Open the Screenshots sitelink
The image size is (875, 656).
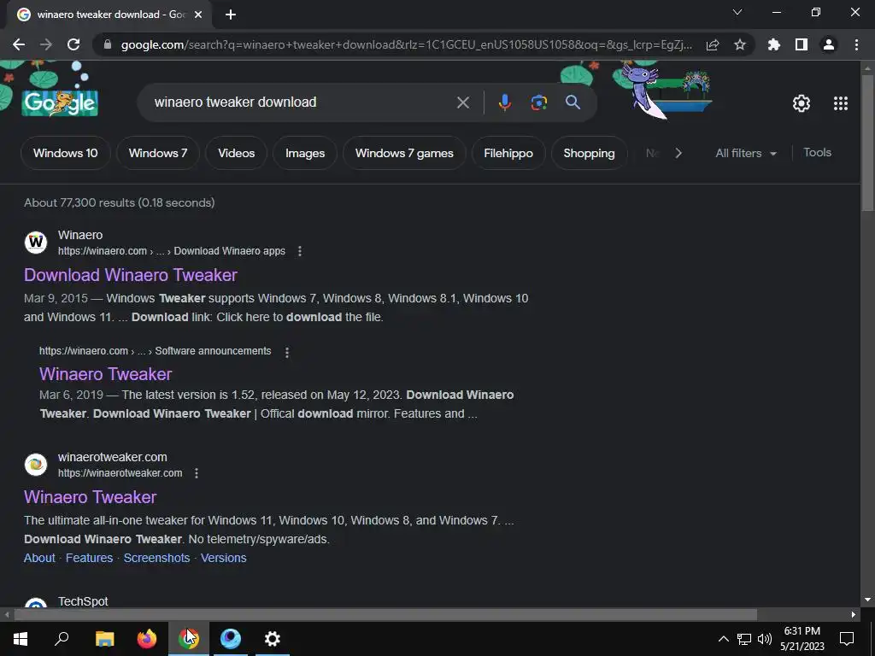pyautogui.click(x=157, y=558)
